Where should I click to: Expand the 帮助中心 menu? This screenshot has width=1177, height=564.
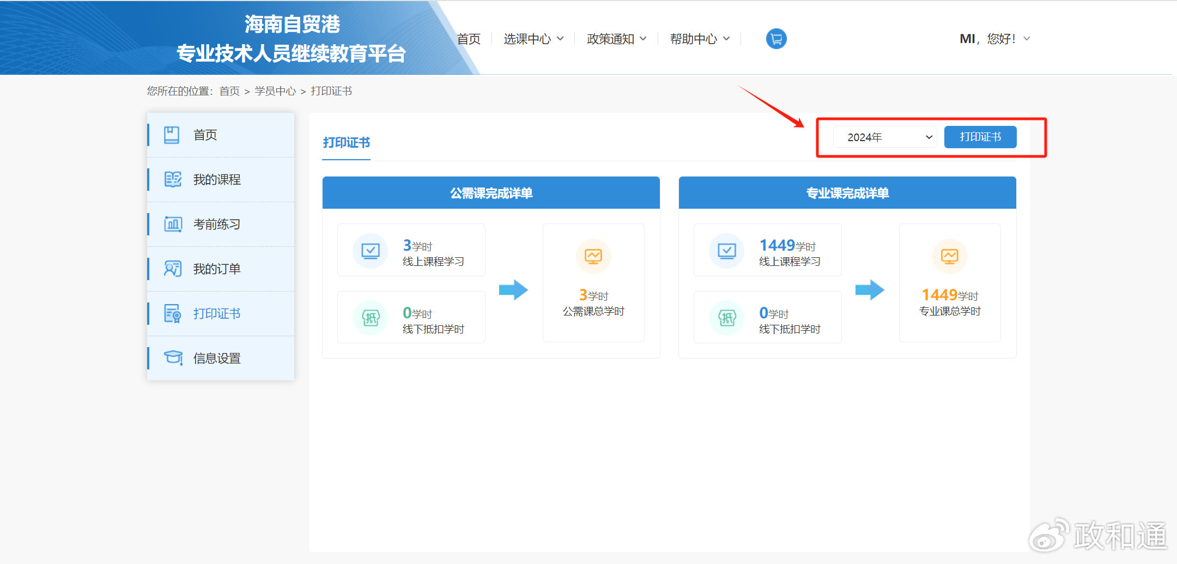[700, 39]
